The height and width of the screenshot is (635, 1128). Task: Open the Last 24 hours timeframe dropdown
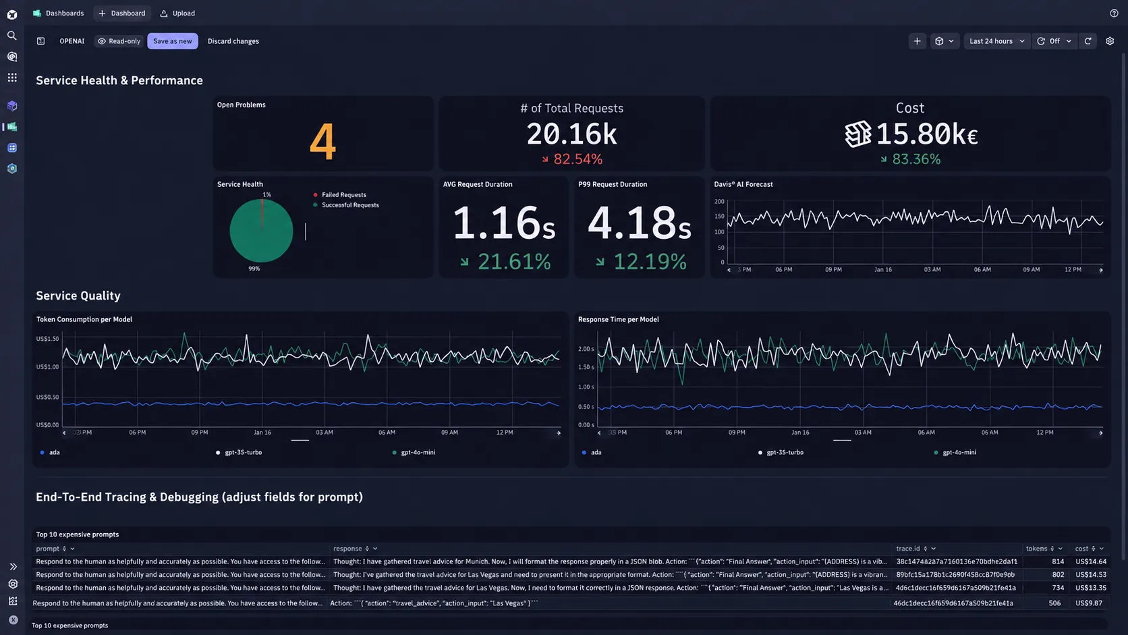click(x=997, y=41)
